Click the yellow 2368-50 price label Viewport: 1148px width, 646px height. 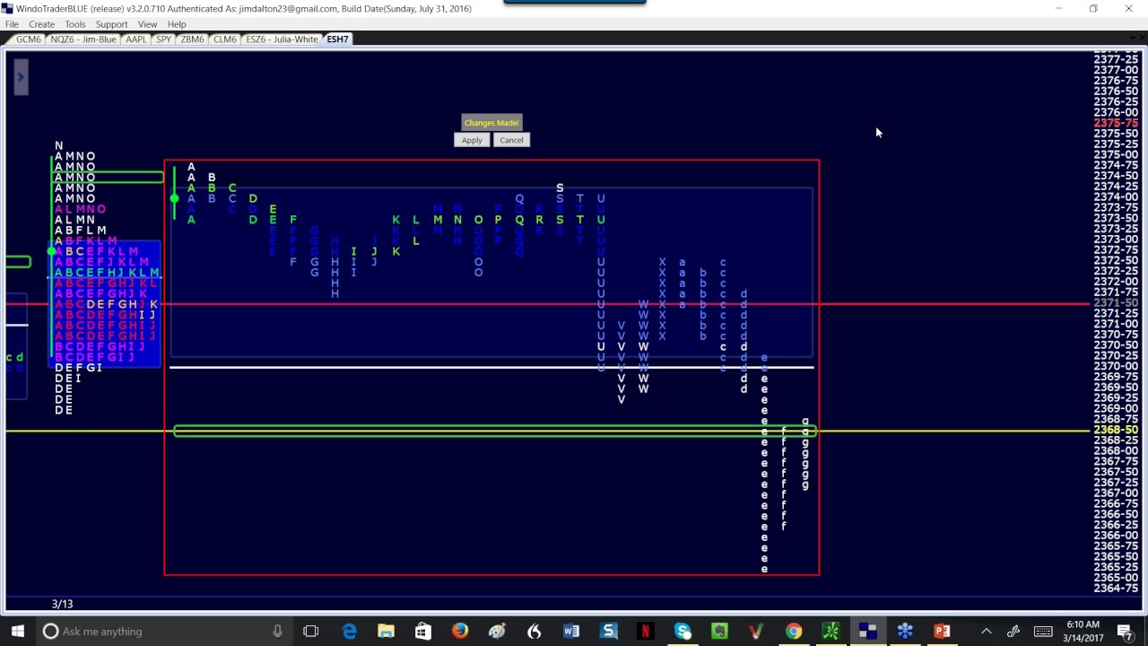tap(1117, 431)
